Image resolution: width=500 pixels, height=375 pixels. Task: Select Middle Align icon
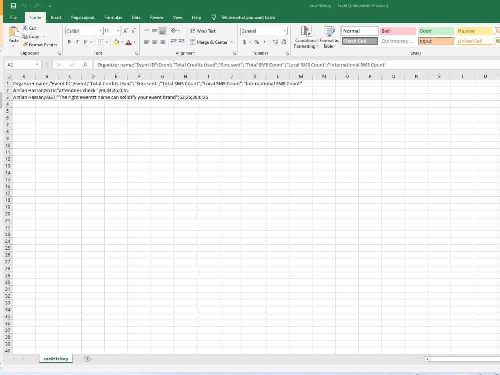[154, 30]
